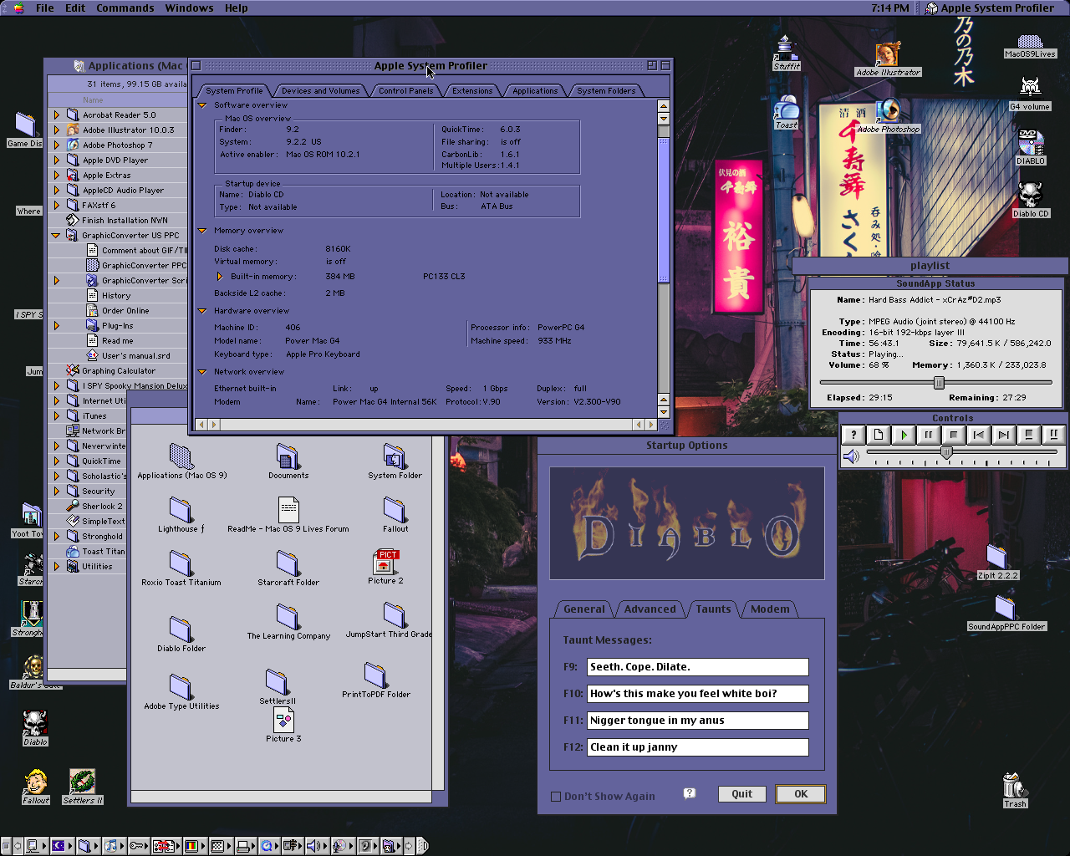Pause playback in SoundApp Controls

[928, 435]
